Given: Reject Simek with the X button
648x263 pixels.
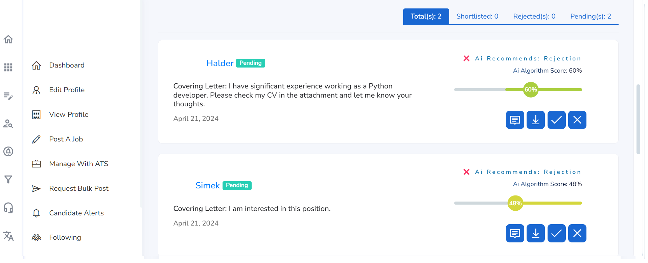Looking at the screenshot, I should [577, 233].
